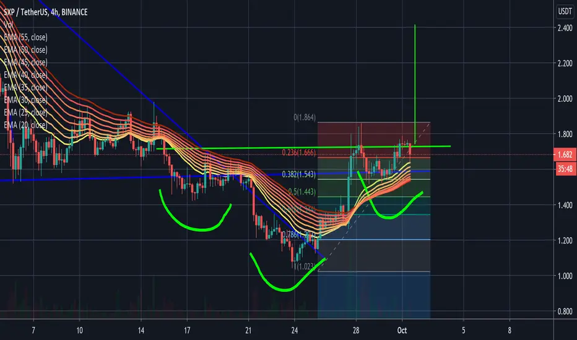
Task: Click the Fibonacci 0.236(1.666) level label
Action: click(x=299, y=152)
